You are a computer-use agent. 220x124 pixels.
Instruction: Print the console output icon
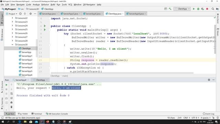[x=11, y=103]
